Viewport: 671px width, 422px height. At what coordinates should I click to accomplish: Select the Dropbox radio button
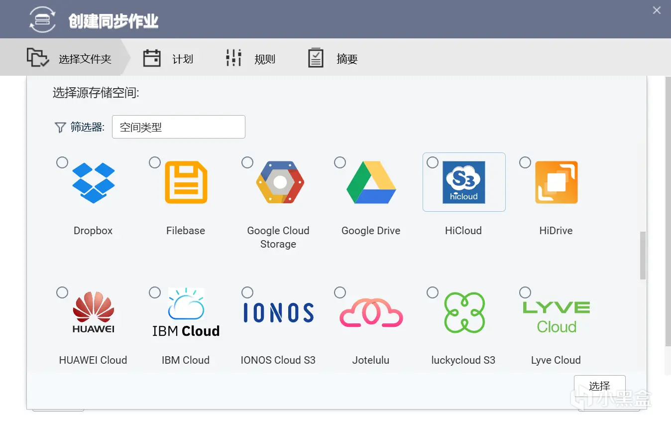point(62,162)
